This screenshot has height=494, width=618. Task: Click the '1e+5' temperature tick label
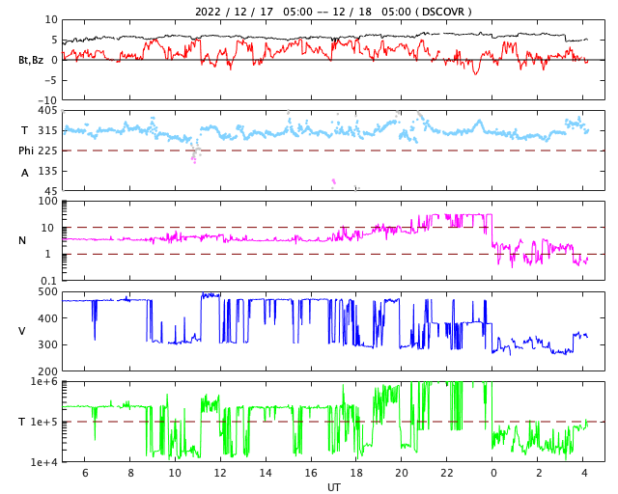(44, 422)
